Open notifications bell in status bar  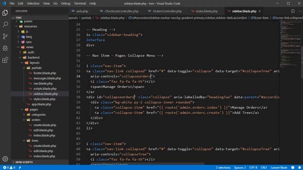299,168
